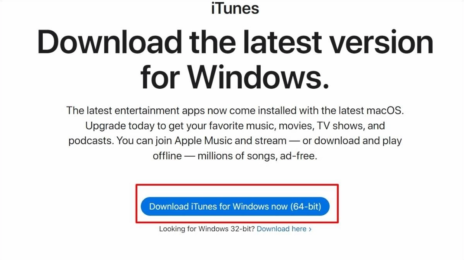This screenshot has width=464, height=260.
Task: Open the 32-bit Download here link
Action: (281, 229)
